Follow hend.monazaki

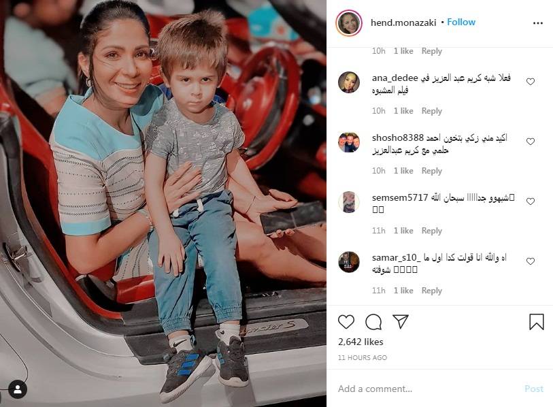pyautogui.click(x=461, y=22)
